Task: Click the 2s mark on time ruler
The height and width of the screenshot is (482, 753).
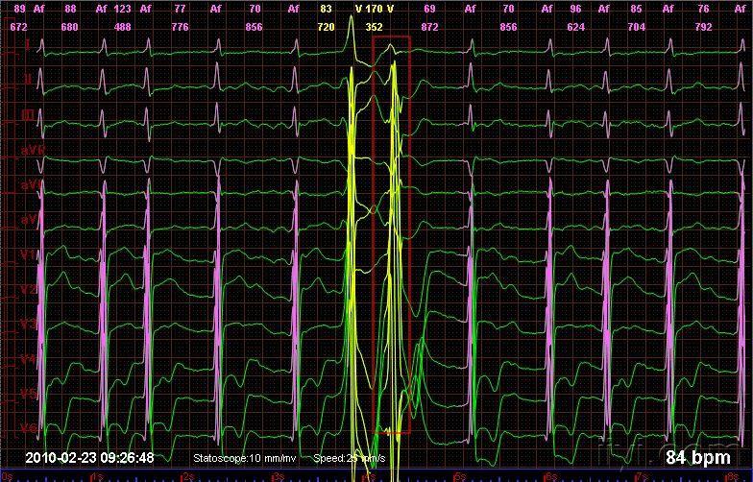Action: pos(186,478)
